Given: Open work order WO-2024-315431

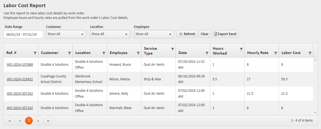Looking at the screenshot, I should (x=20, y=79).
